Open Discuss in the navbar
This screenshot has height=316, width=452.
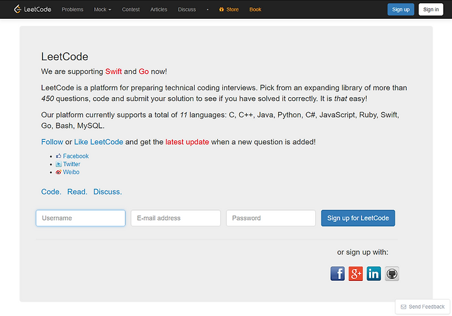(x=187, y=9)
